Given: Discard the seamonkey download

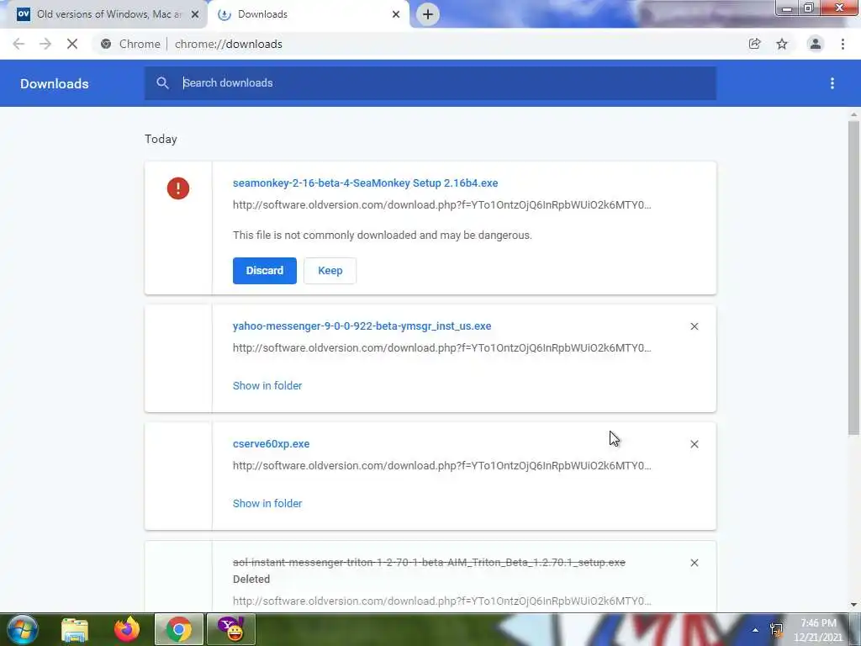Looking at the screenshot, I should [x=265, y=271].
